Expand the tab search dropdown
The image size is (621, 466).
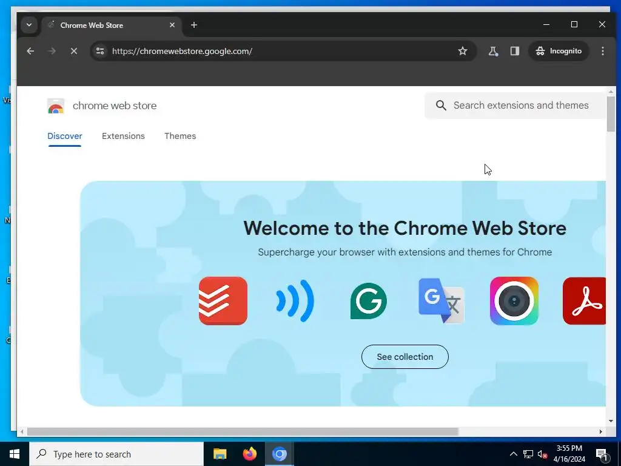click(x=29, y=25)
